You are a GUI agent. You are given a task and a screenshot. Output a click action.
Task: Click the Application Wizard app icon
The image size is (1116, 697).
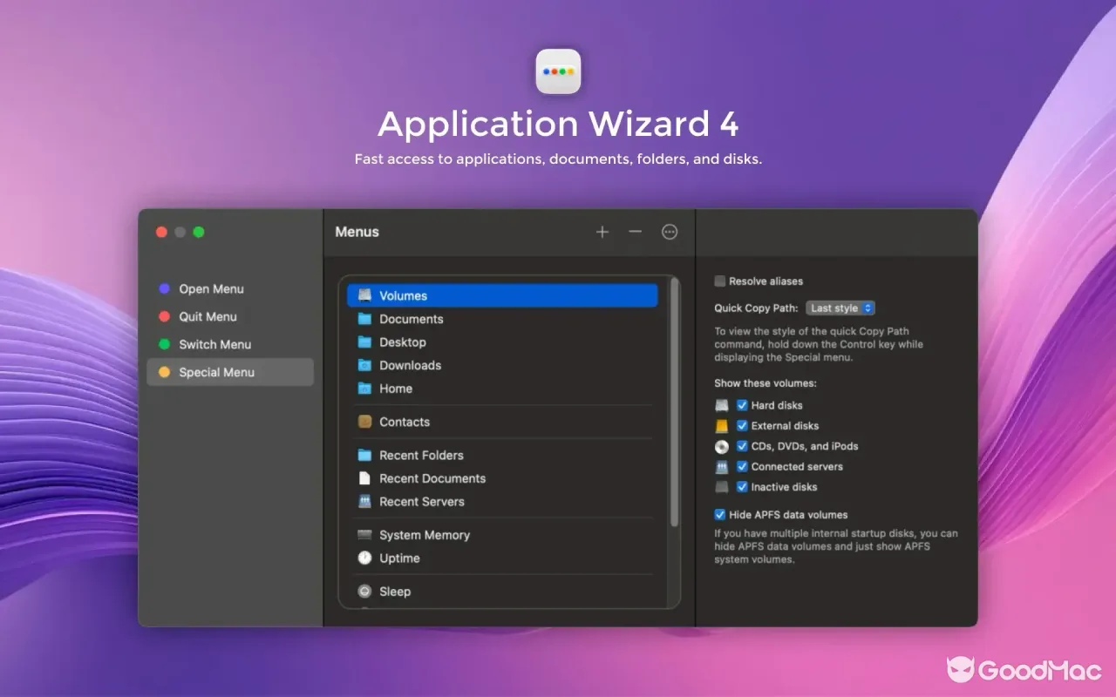tap(558, 71)
